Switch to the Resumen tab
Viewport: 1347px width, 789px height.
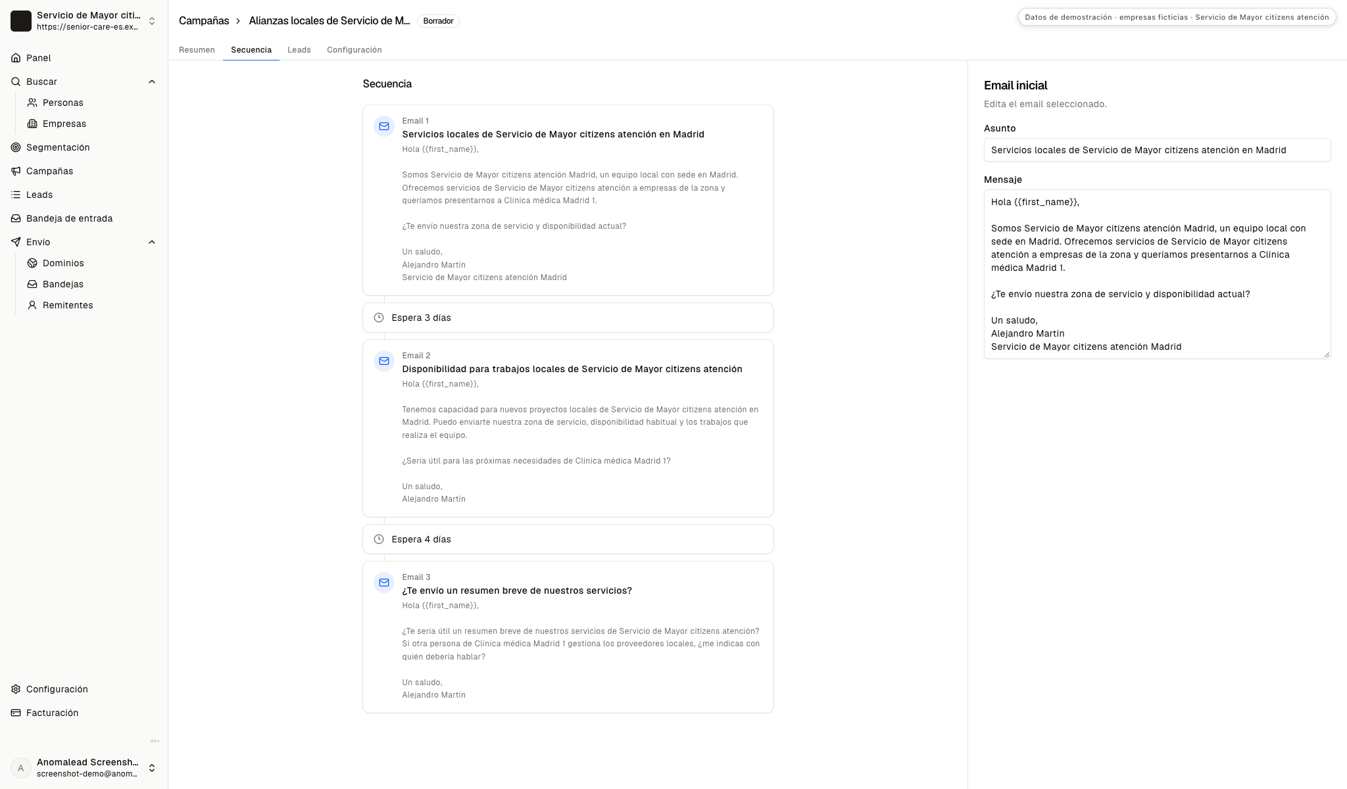(197, 50)
